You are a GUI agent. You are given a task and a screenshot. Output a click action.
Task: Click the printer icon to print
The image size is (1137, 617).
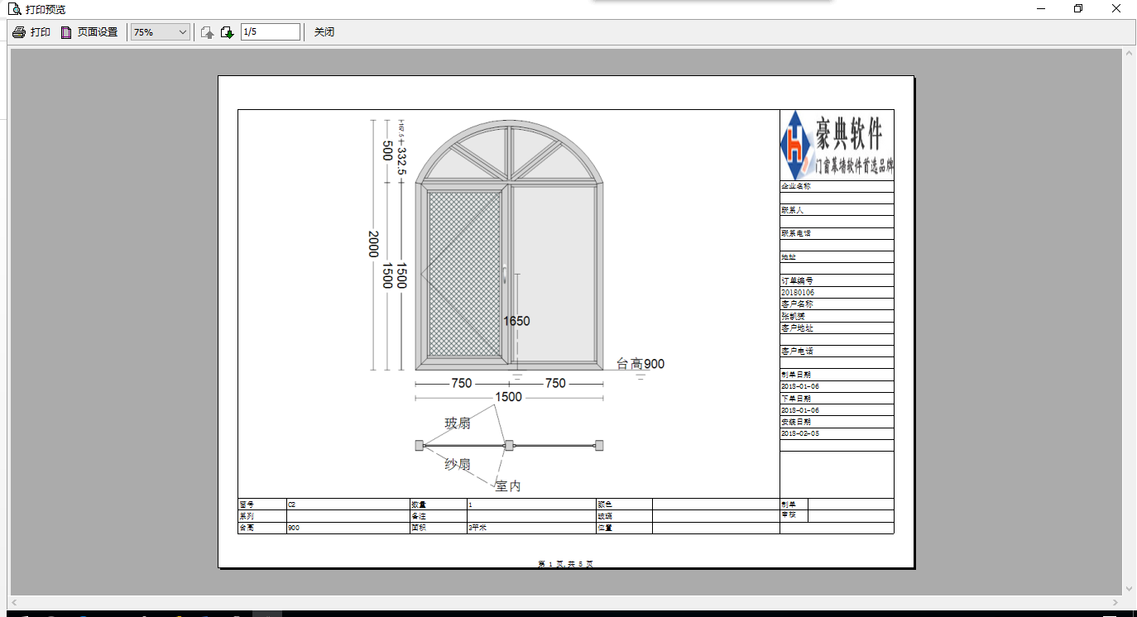pos(19,32)
